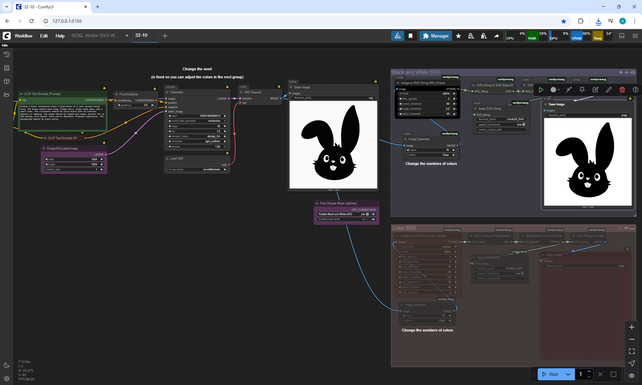Open node help question mark icon

click(635, 90)
